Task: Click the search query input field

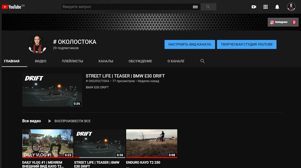Action: (x=130, y=7)
